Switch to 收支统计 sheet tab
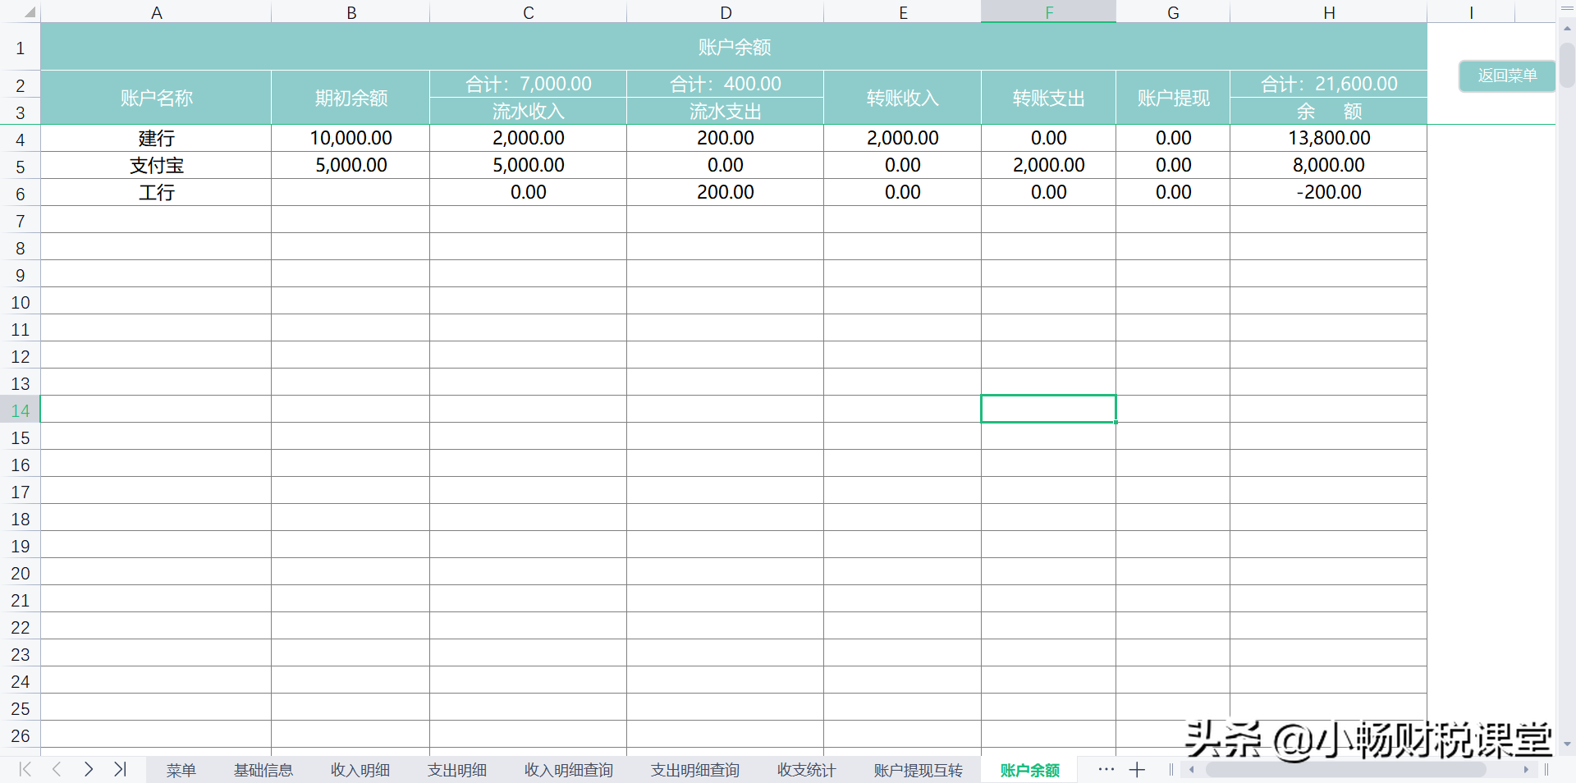This screenshot has width=1576, height=783. (806, 770)
